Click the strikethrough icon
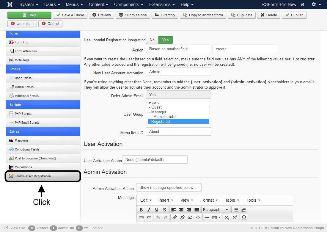 click(x=165, y=210)
